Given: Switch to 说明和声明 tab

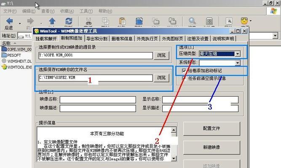Looking at the screenshot, I should point(223,39).
